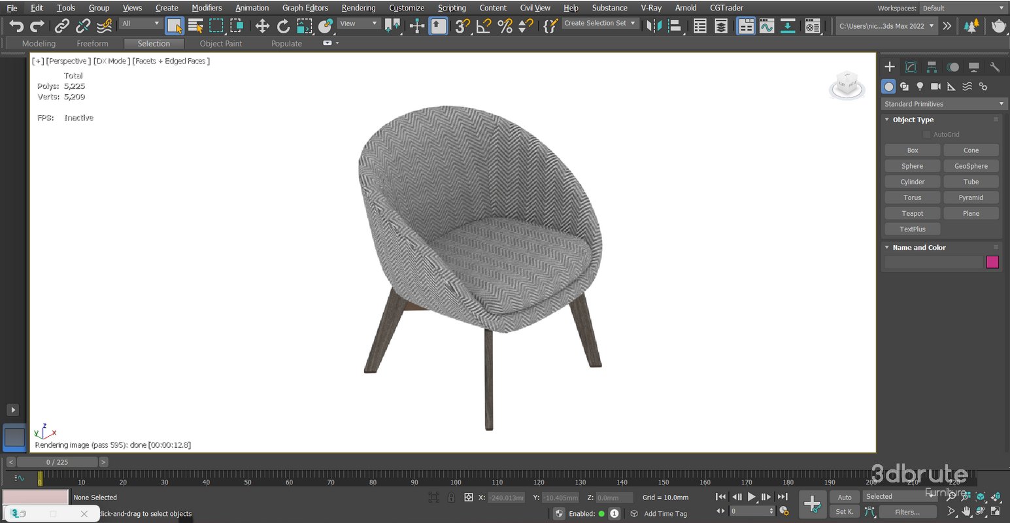The image size is (1010, 523).
Task: Click the Filters... button
Action: (x=907, y=512)
